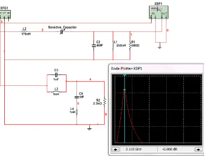Select inductor L3 1nH

pyautogui.click(x=56, y=92)
